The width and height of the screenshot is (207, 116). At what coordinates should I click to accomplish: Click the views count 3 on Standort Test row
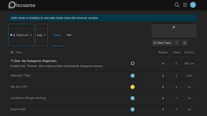tap(176, 76)
